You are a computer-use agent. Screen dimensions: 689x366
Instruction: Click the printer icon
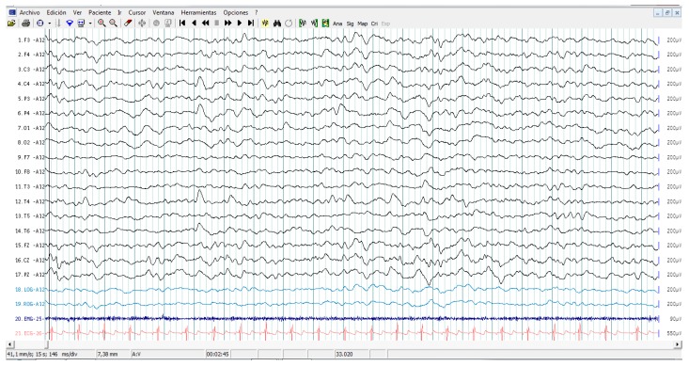coord(25,24)
